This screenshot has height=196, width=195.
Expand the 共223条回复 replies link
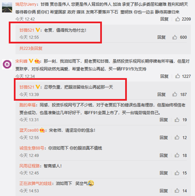coord(31,48)
